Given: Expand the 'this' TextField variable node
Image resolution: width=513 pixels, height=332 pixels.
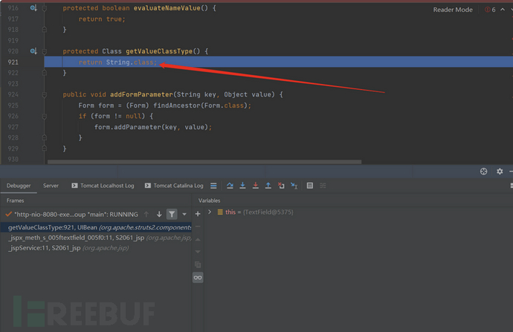Looking at the screenshot, I should click(x=210, y=212).
